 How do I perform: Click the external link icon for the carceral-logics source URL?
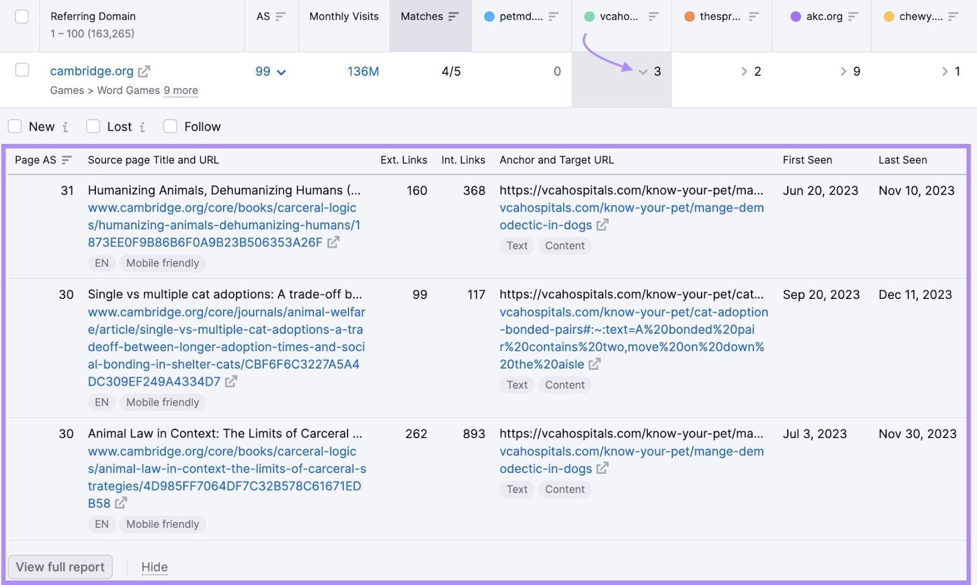333,242
